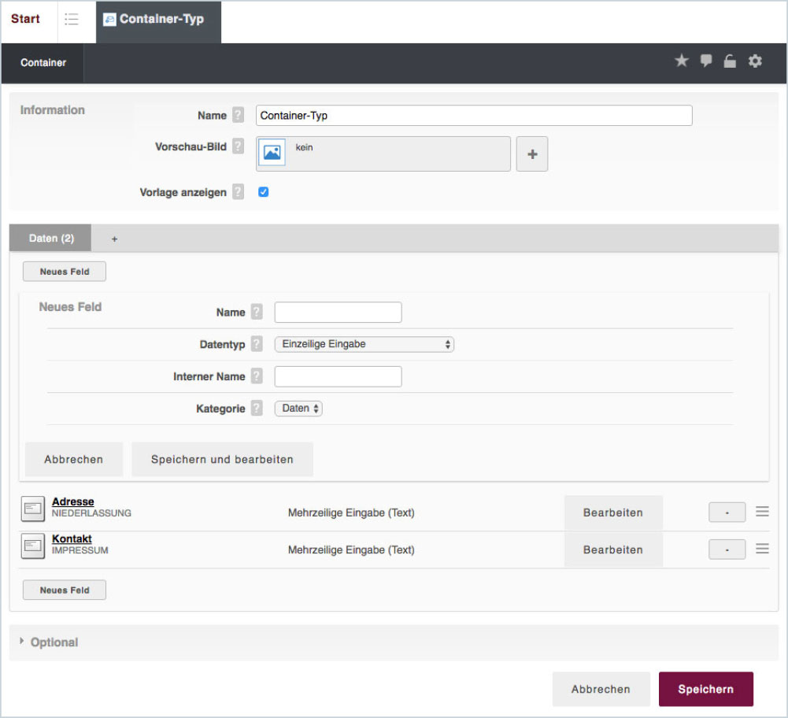Click the Adresse field type icon
The height and width of the screenshot is (718, 788).
tap(32, 509)
